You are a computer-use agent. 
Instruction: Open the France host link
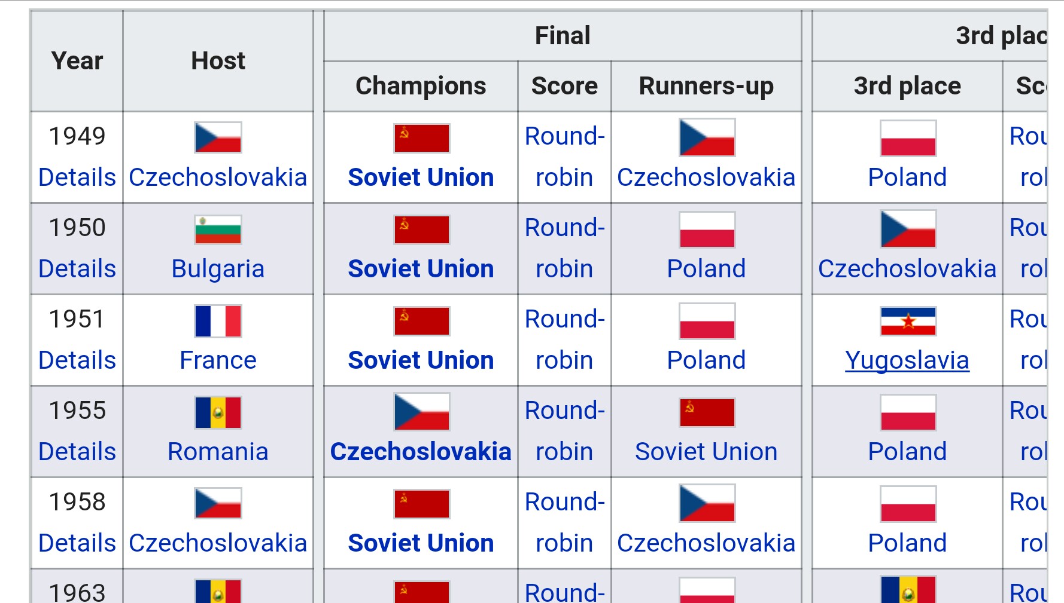click(x=218, y=360)
